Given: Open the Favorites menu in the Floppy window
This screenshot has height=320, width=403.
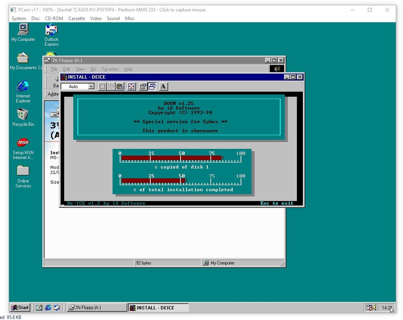Looking at the screenshot, I should tap(110, 69).
